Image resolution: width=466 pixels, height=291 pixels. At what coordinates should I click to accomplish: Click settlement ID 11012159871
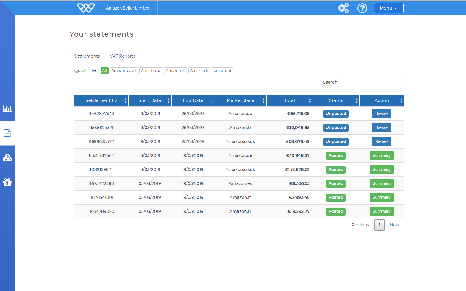pyautogui.click(x=101, y=169)
